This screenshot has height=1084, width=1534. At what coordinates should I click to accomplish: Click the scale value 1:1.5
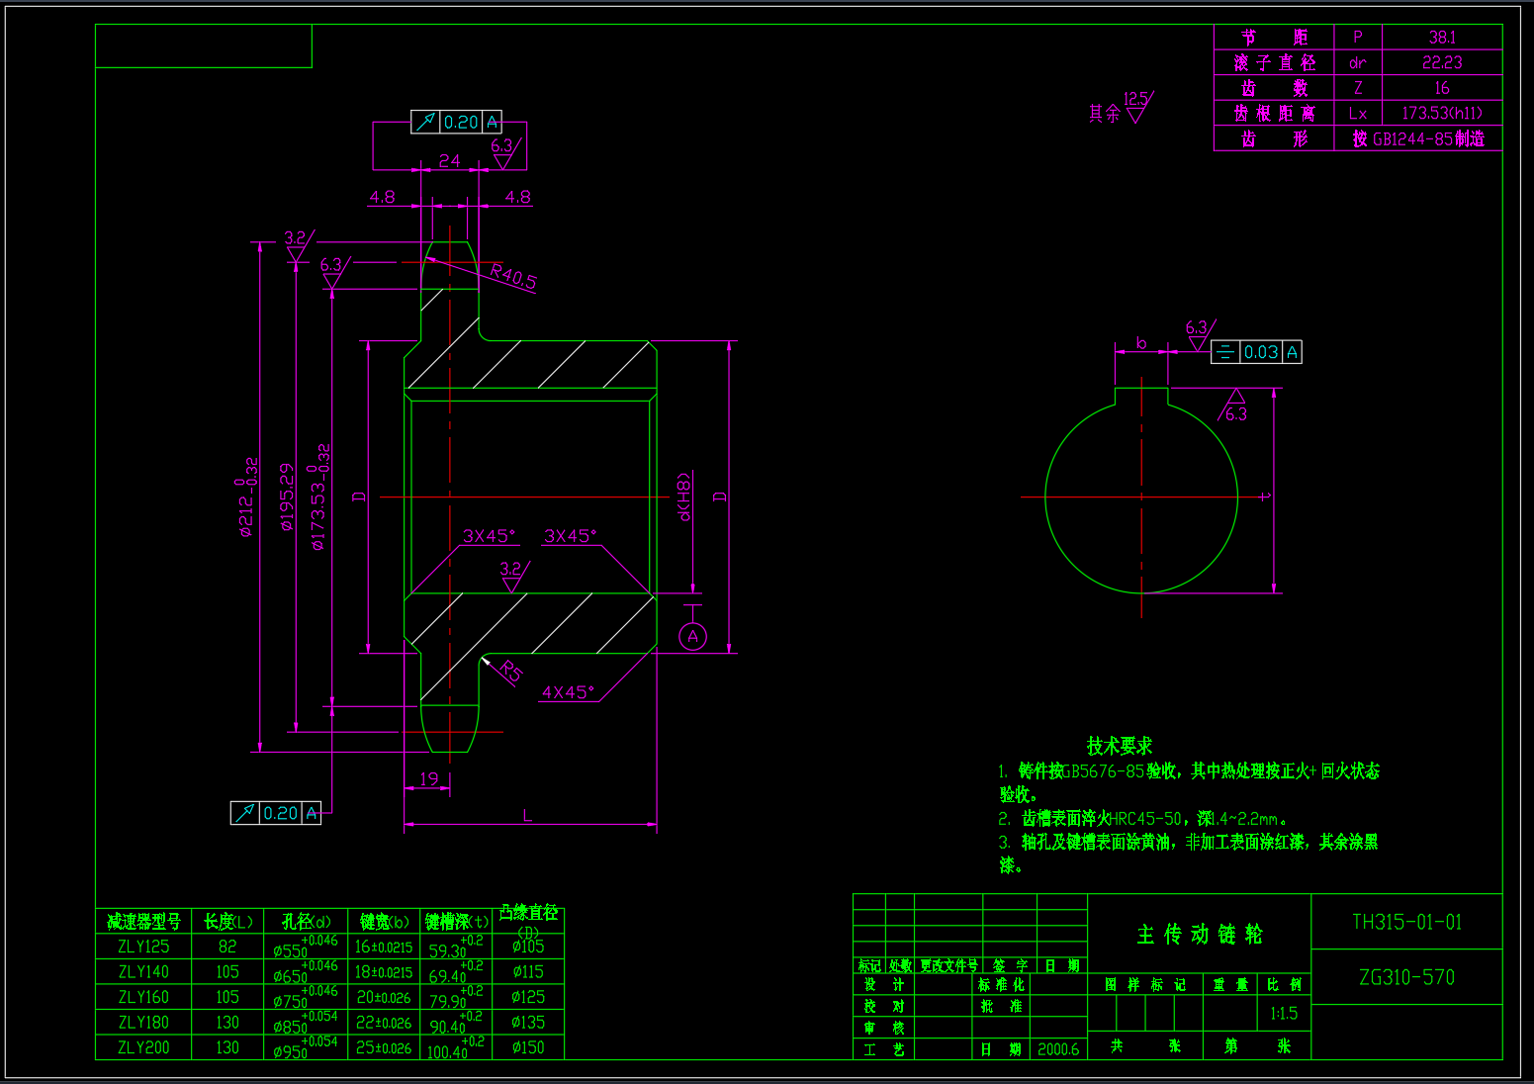tap(1284, 1014)
